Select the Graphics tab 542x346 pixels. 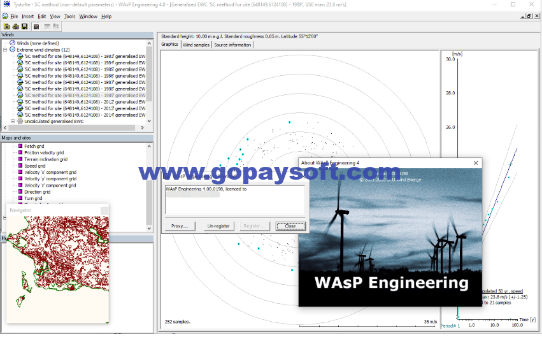(x=169, y=45)
